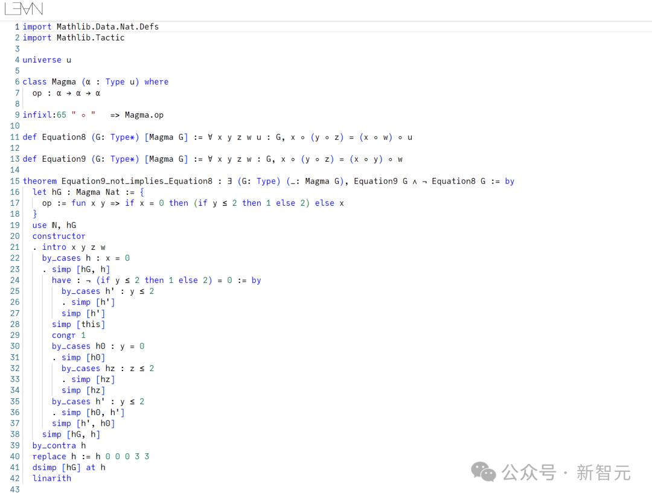Click Magma.op in the infixl line
This screenshot has height=499, width=652.
[x=144, y=115]
